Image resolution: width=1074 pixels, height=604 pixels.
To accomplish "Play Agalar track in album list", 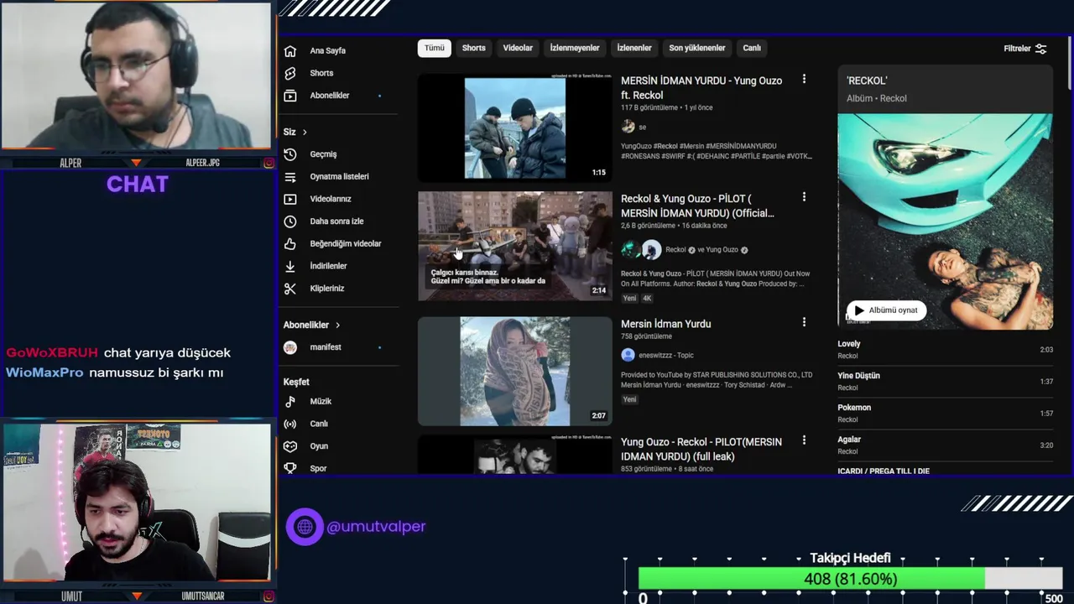I will [x=945, y=445].
